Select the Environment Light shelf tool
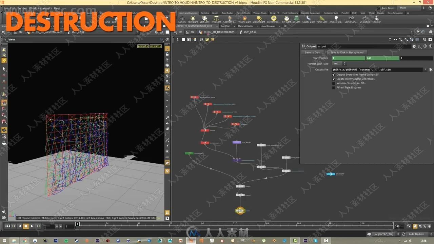434x244 pixels. [x=273, y=19]
